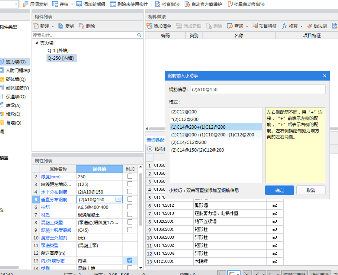This screenshot has height=275, width=338.
Task: Toggle 附加 checkbox for 材质
Action: click(129, 214)
